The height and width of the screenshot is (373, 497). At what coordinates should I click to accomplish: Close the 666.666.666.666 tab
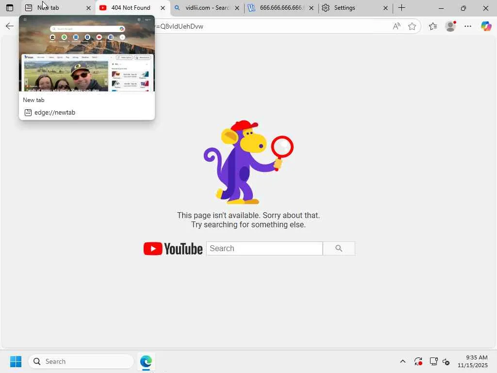(311, 8)
